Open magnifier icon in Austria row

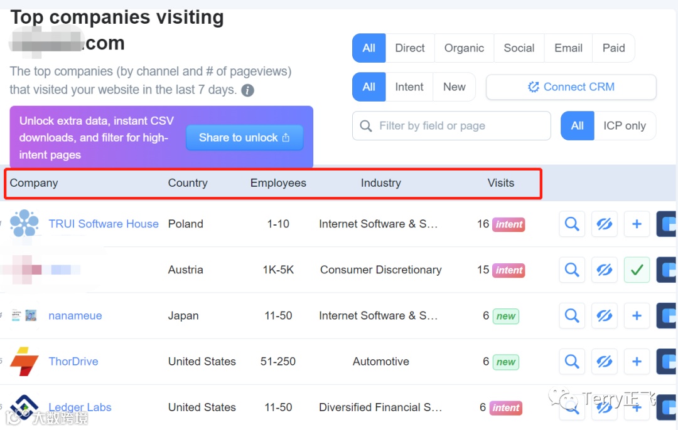click(572, 270)
